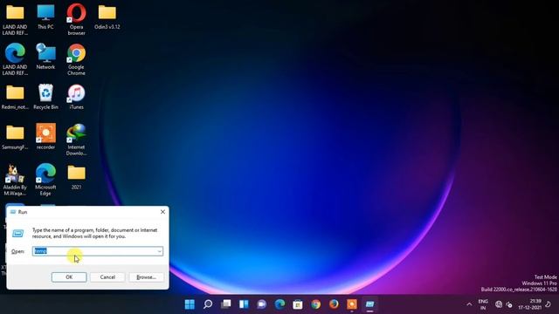Open the notification moon icon
This screenshot has width=559, height=314.
549,304
